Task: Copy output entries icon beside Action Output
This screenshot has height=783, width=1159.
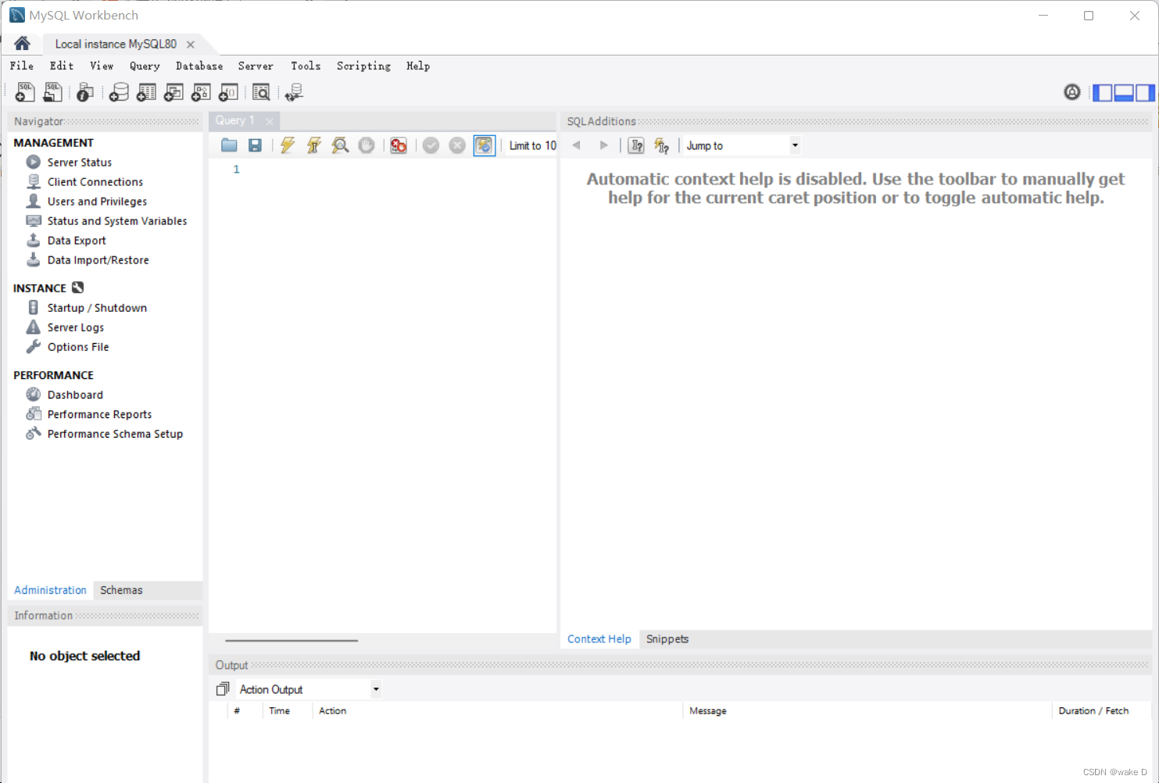Action: pos(223,689)
